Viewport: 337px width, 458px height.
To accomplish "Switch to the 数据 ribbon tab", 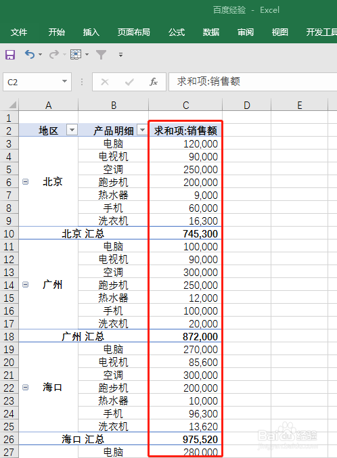I will click(211, 32).
